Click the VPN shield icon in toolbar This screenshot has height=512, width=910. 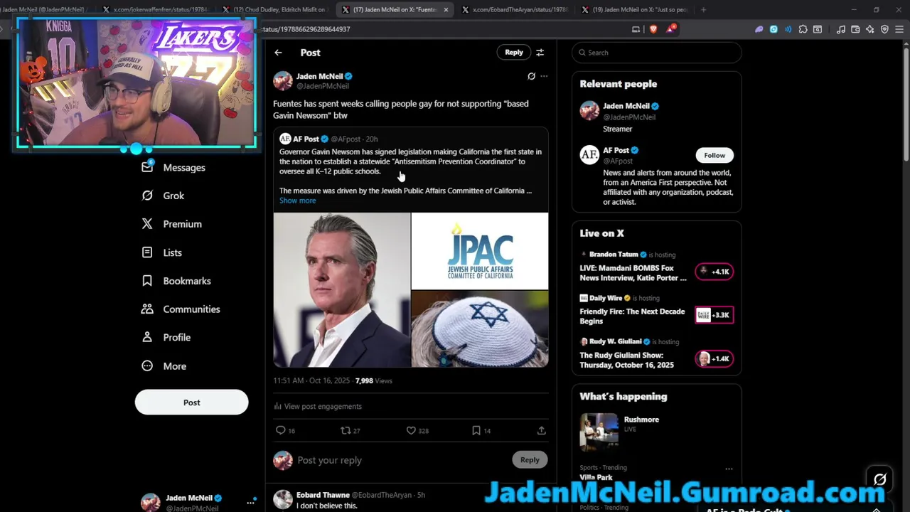click(x=884, y=29)
